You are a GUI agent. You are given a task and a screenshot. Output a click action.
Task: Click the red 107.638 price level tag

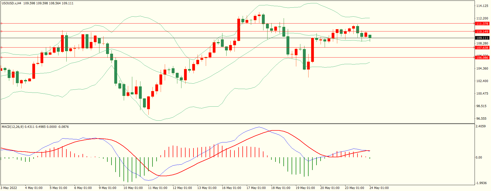tap(482, 48)
